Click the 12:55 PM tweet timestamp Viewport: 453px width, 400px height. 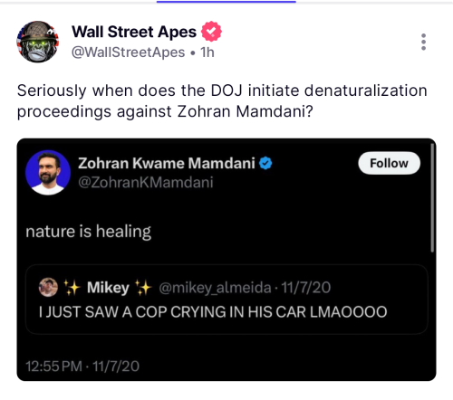pyautogui.click(x=82, y=367)
